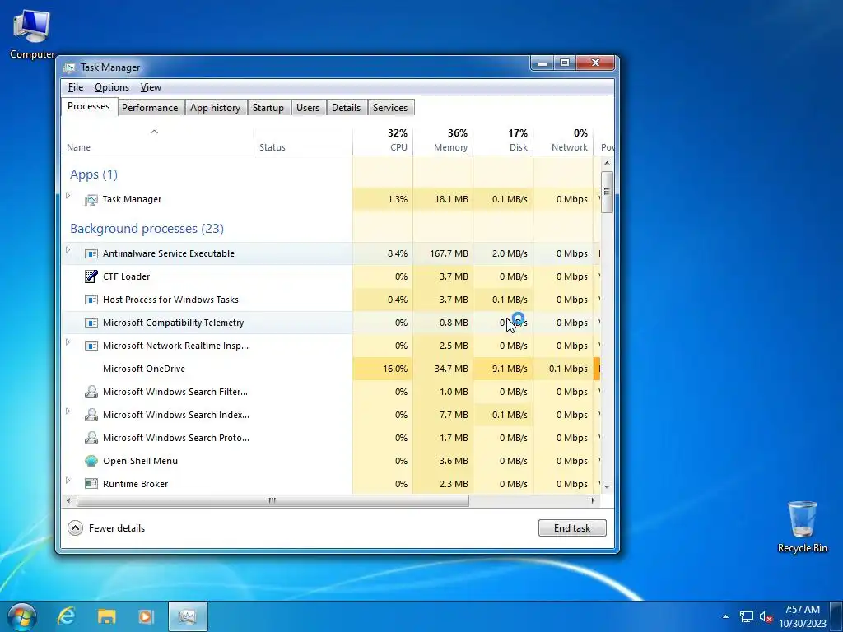Click the Microsoft Network Realtime Inspection icon
Viewport: 843px width, 632px height.
point(91,346)
